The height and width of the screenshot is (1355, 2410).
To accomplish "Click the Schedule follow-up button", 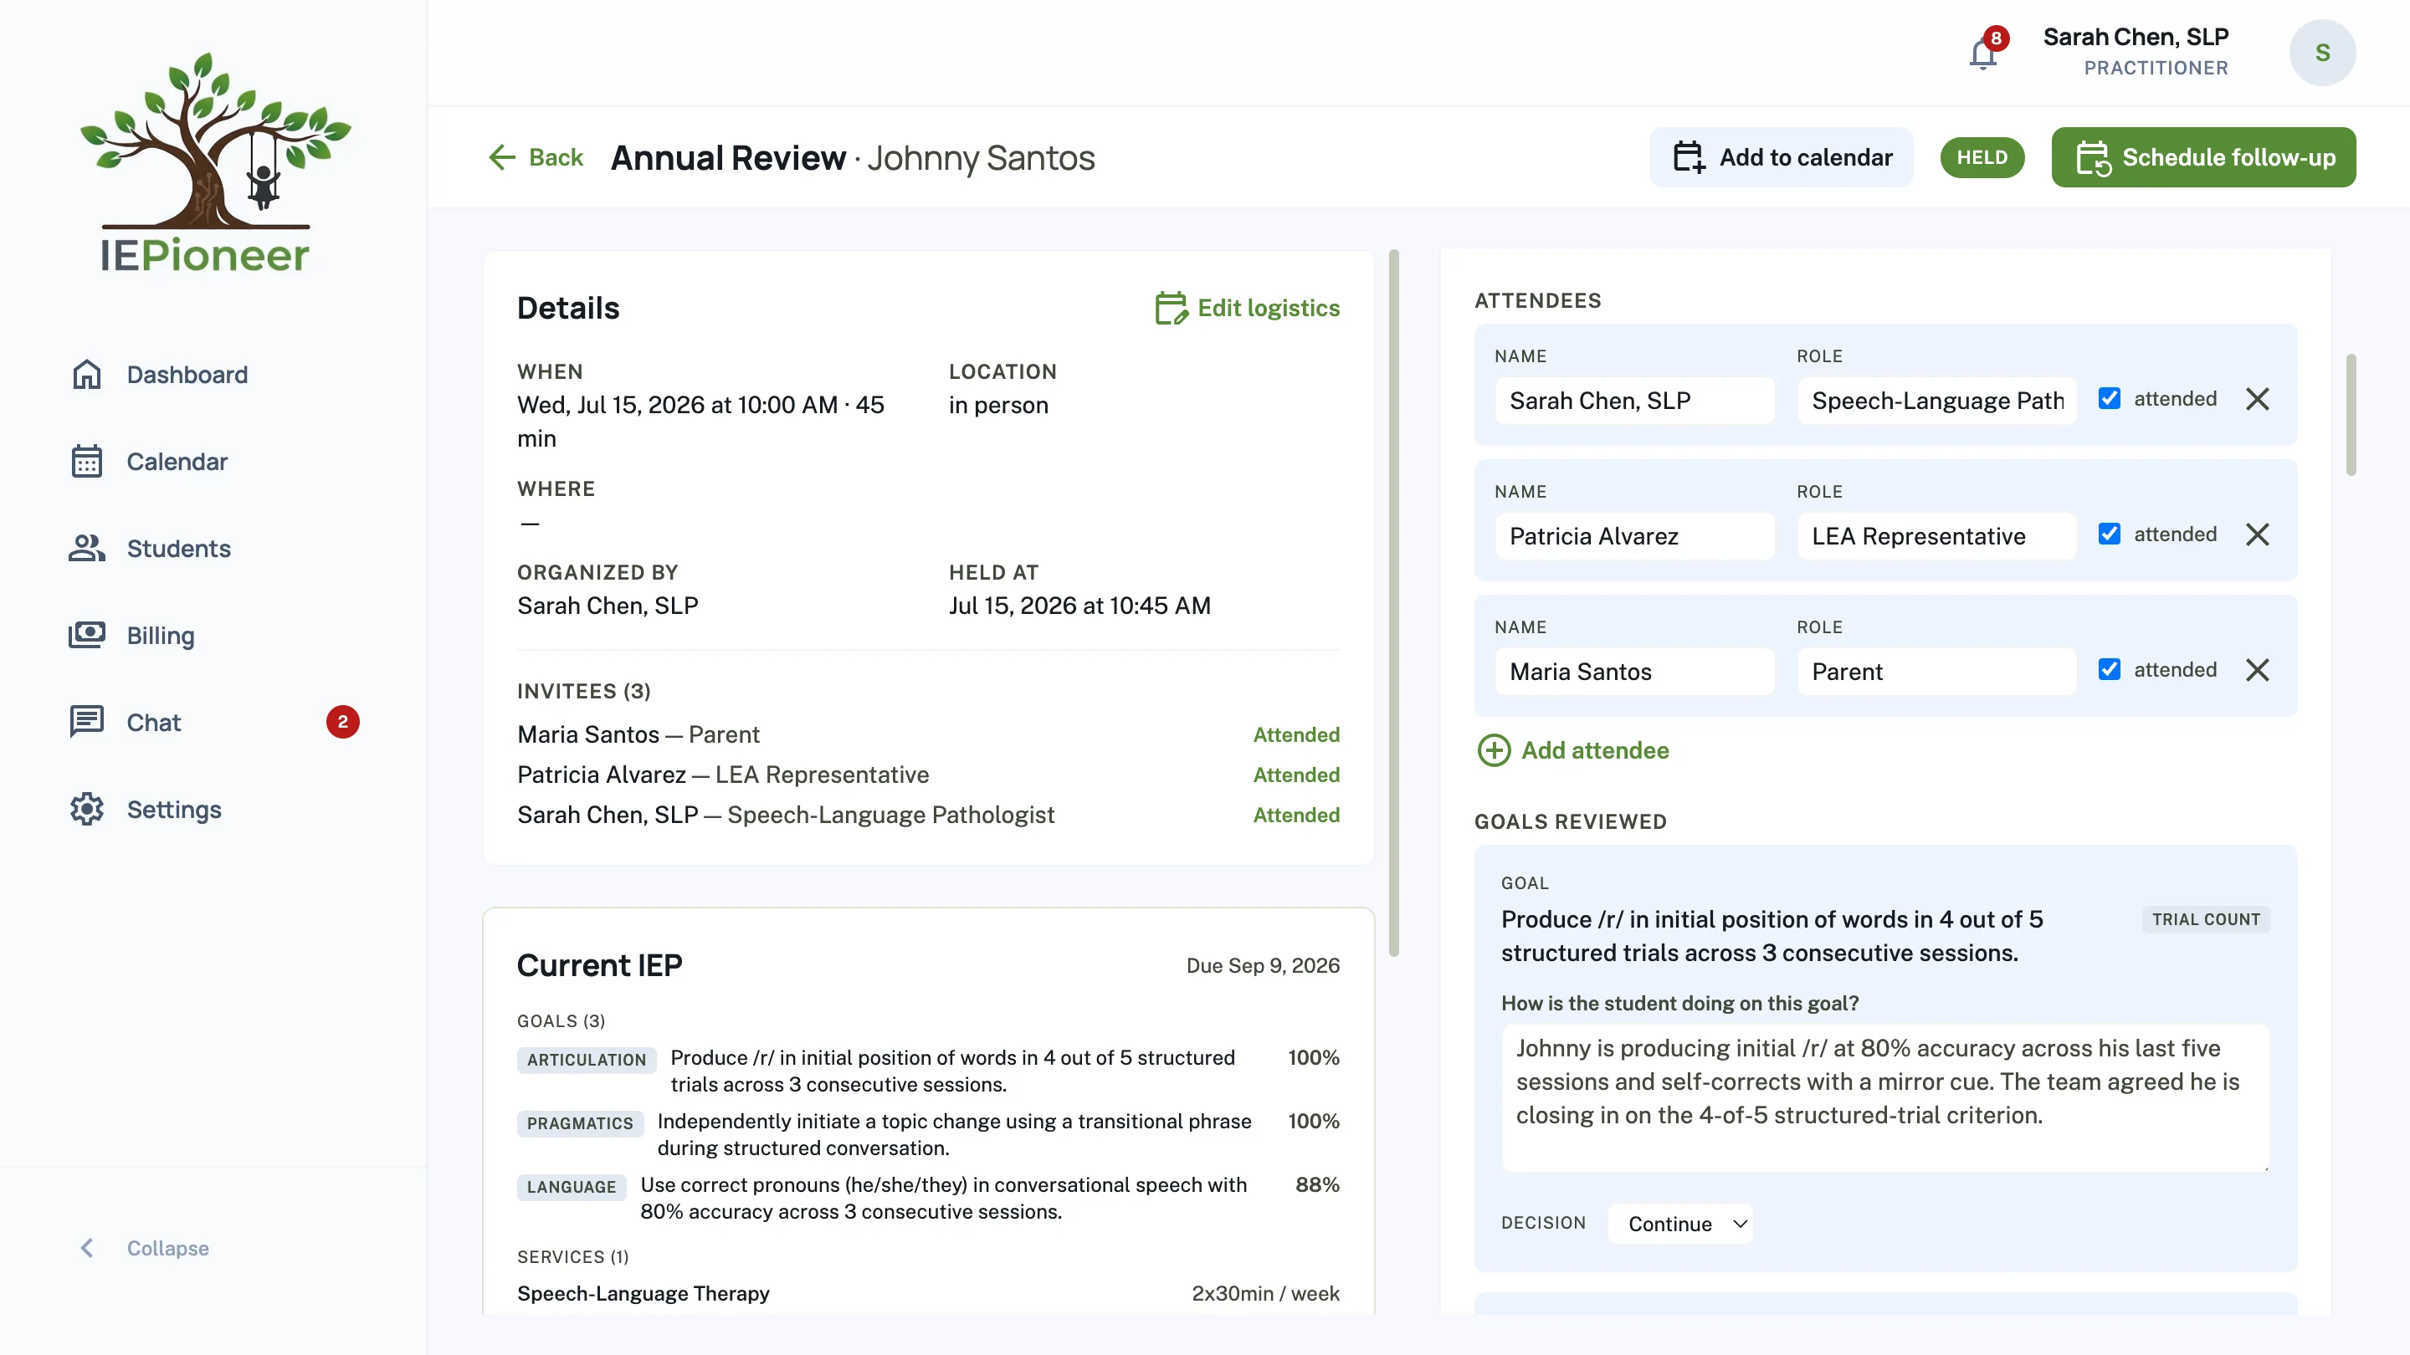I will click(x=2203, y=157).
